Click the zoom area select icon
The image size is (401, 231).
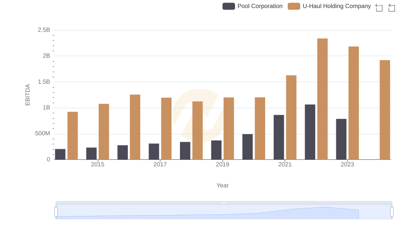point(379,8)
